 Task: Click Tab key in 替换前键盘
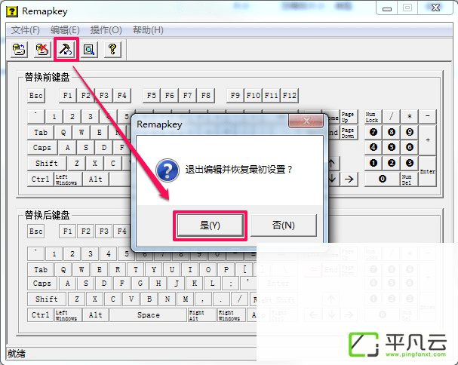(41, 133)
